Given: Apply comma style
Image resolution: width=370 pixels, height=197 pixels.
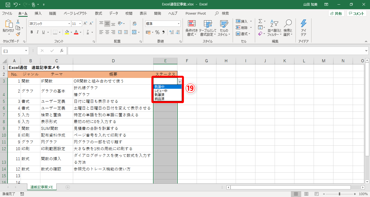Looking at the screenshot, I should click(x=163, y=32).
